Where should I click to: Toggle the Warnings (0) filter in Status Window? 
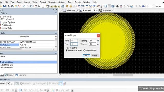(40, 83)
